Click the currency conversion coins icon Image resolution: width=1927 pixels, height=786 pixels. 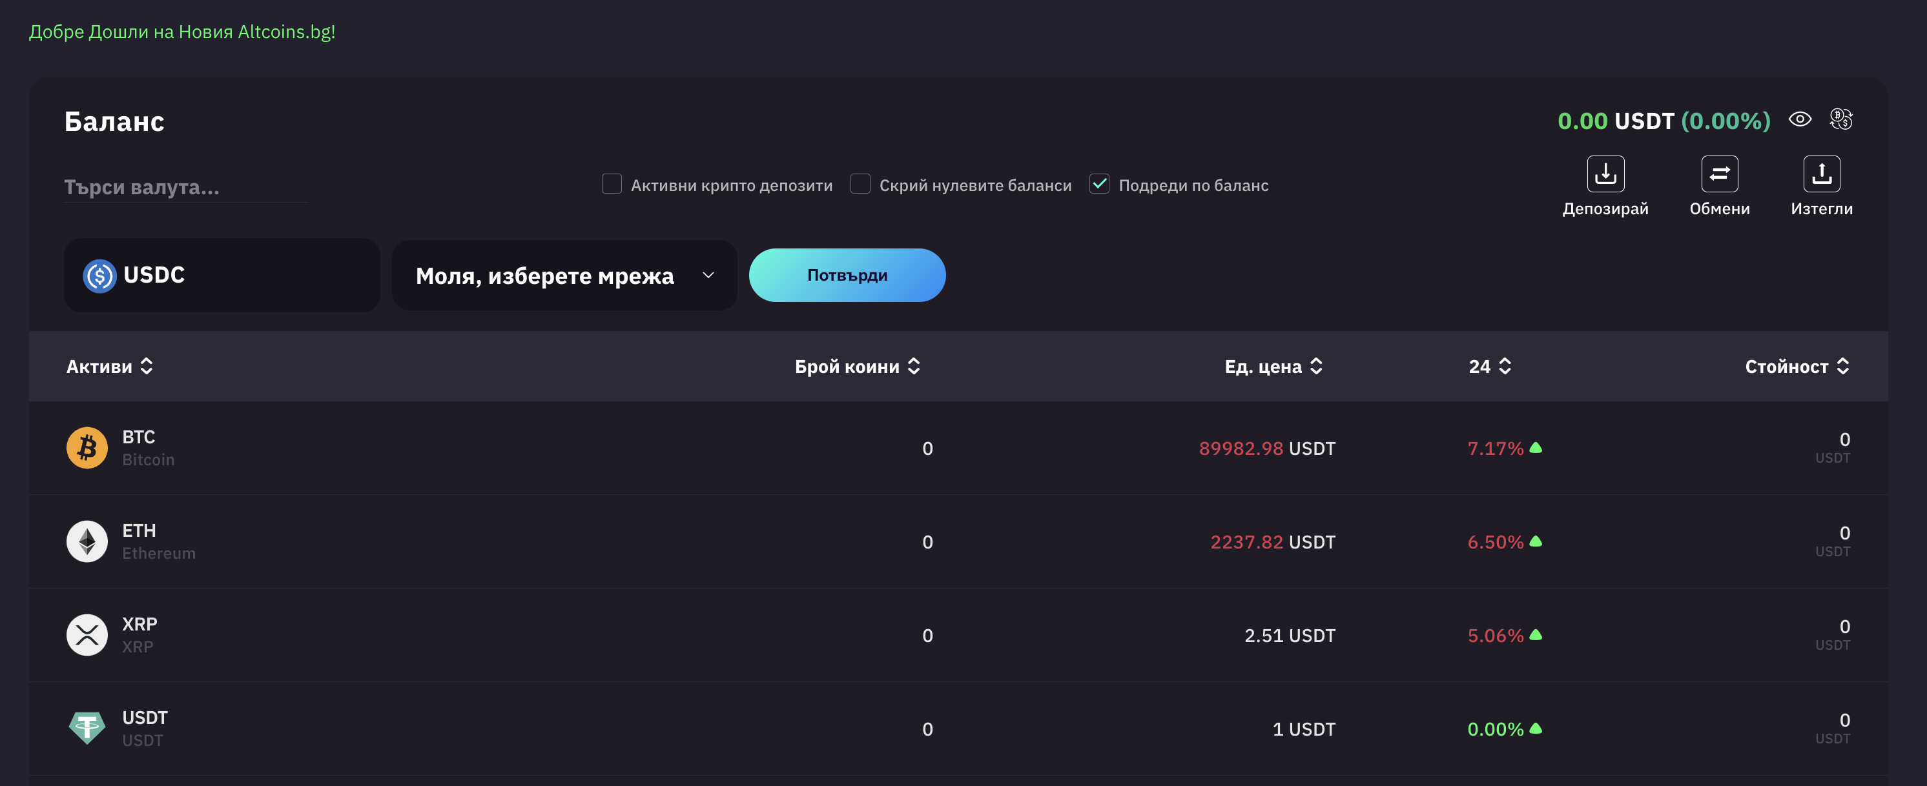1841,119
